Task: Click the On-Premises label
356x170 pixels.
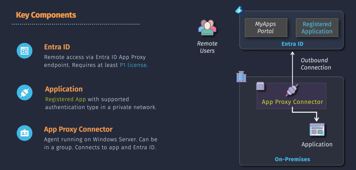Action: 292,159
